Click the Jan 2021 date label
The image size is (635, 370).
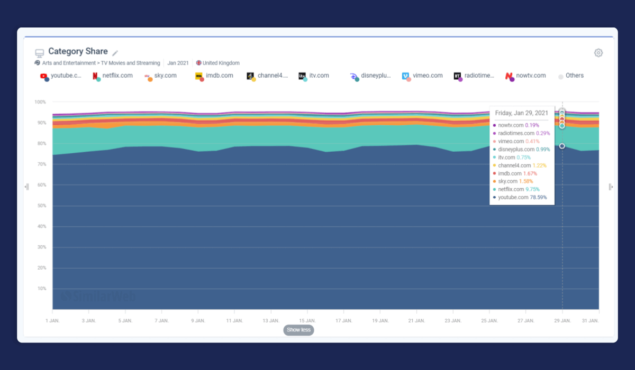[x=178, y=63]
